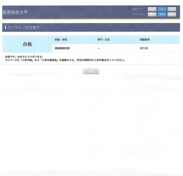Click the 合格 result cell
Image resolution: width=183 pixels, height=176 pixels.
click(x=27, y=44)
